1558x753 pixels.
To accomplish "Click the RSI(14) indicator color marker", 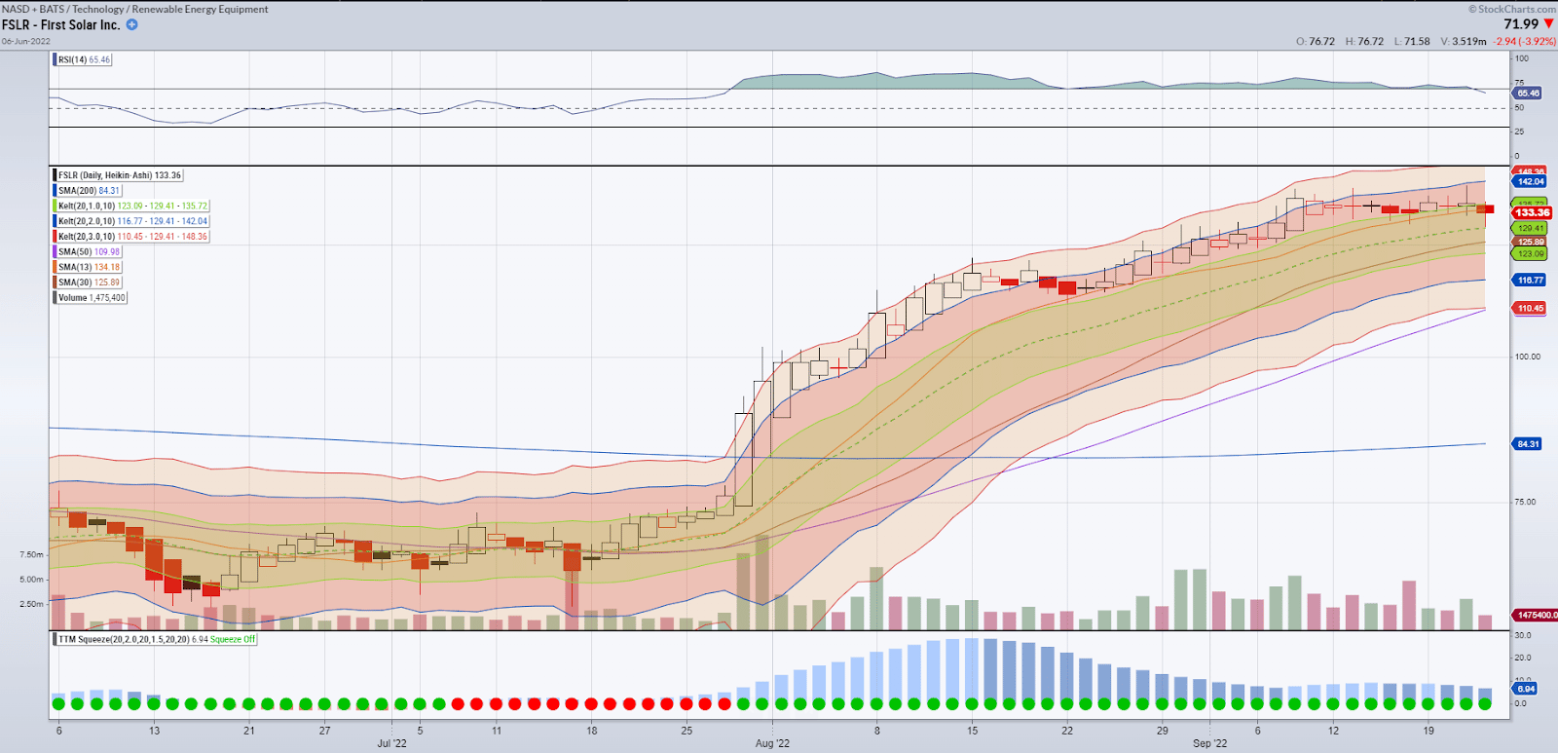I will (x=55, y=59).
